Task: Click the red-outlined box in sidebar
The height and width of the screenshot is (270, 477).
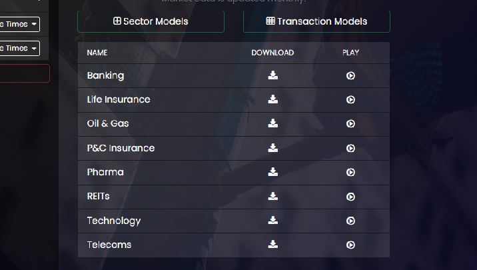Action: tap(24, 73)
